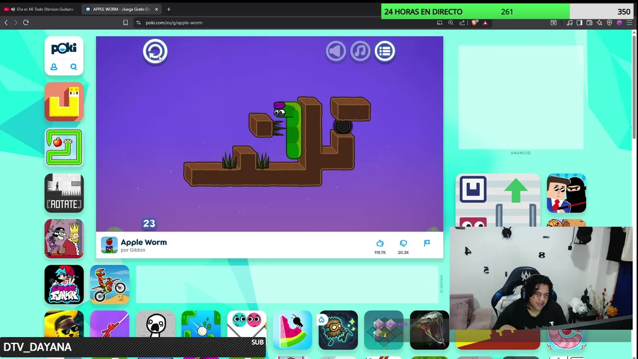
Task: Restart the level with the circular arrow button
Action: [x=155, y=51]
